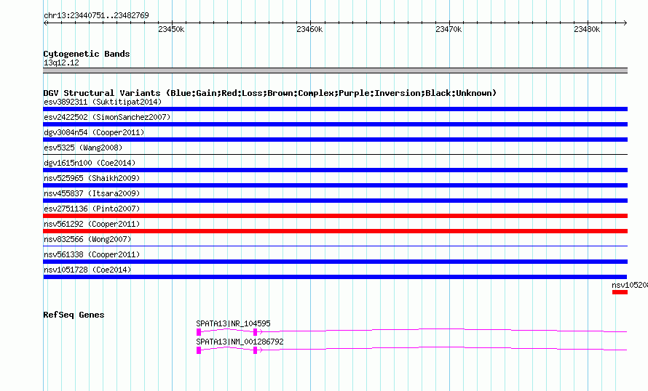
Task: Click the blue bar under nsv561338
Action: (335, 262)
